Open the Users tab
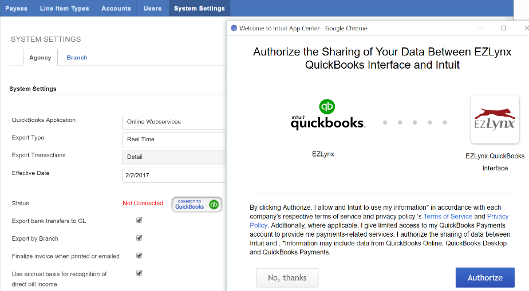Screen dimensions: 529x291 152,8
